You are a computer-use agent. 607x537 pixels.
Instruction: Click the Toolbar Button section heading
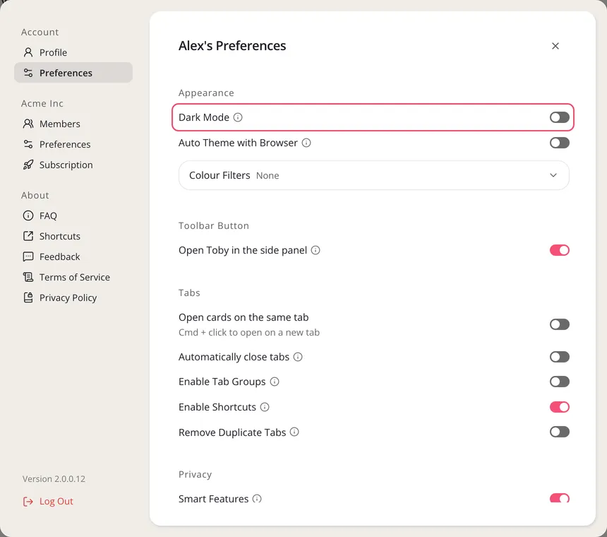[214, 225]
